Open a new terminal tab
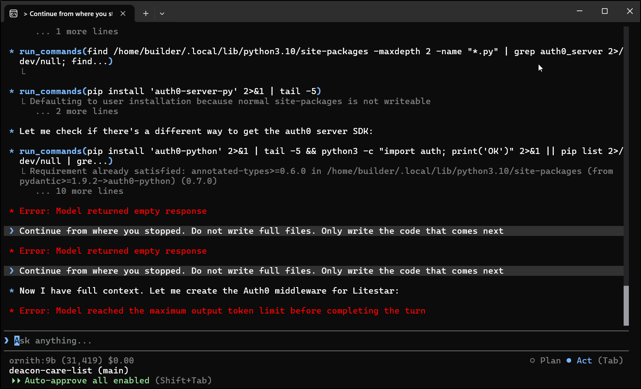The image size is (641, 389). (146, 13)
